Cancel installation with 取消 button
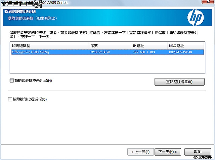 coord(198,152)
